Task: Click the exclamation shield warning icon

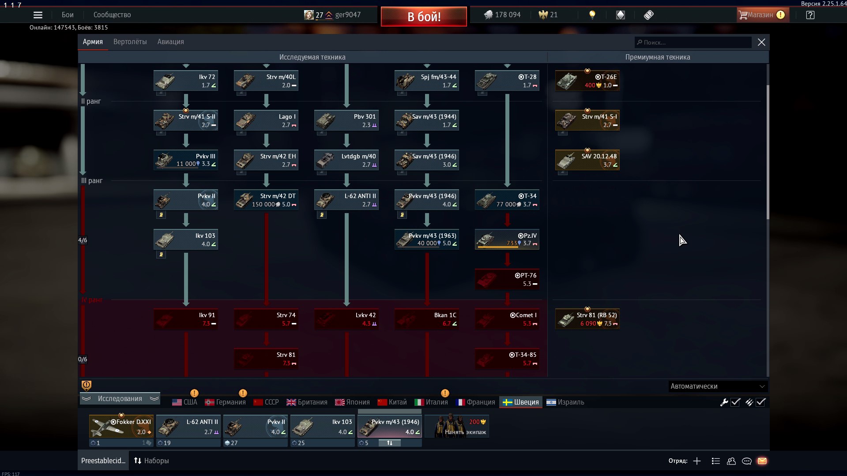Action: pyautogui.click(x=87, y=386)
